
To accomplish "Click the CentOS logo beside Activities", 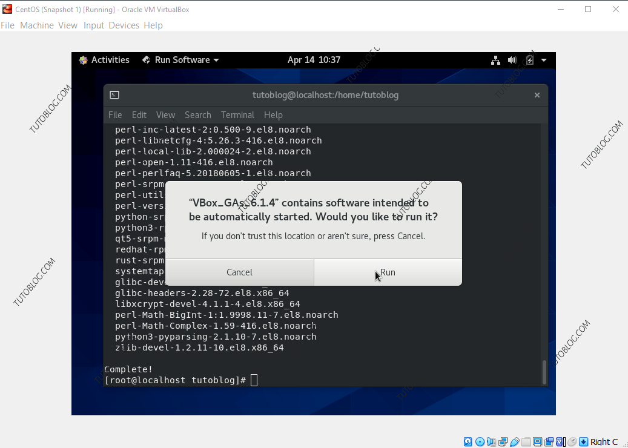I will click(84, 60).
